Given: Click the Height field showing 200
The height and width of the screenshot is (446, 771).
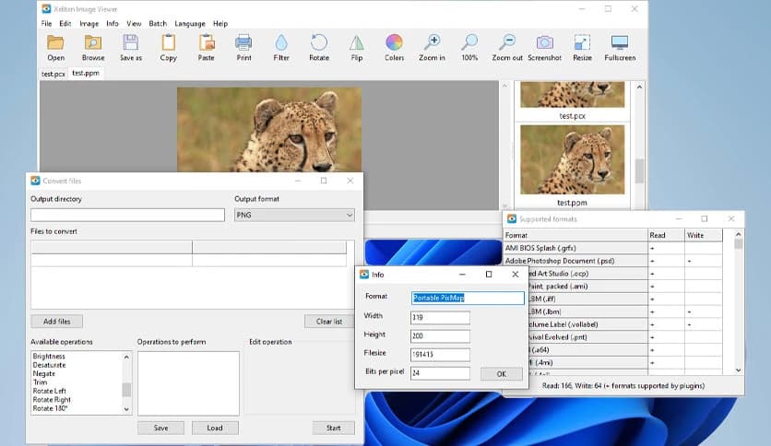Looking at the screenshot, I should (440, 336).
